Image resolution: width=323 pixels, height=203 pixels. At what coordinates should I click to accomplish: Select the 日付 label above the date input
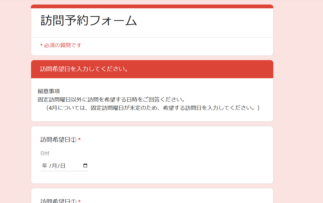coord(44,153)
